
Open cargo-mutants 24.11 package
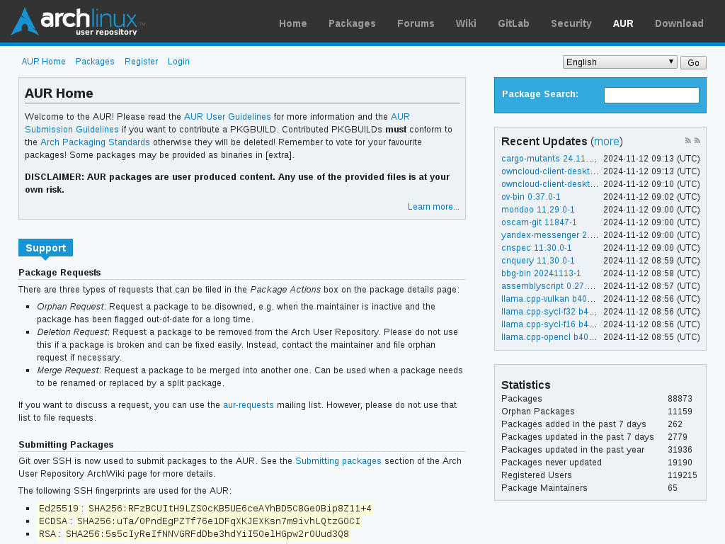[549, 159]
